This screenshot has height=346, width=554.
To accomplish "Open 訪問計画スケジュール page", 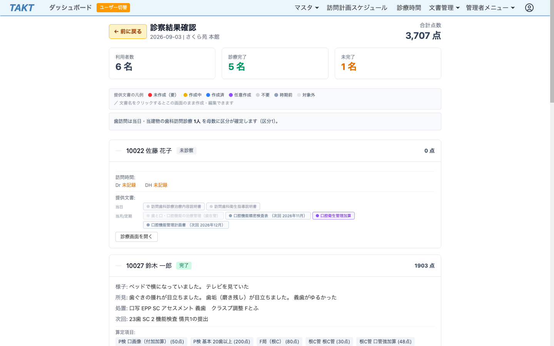I will point(357,8).
